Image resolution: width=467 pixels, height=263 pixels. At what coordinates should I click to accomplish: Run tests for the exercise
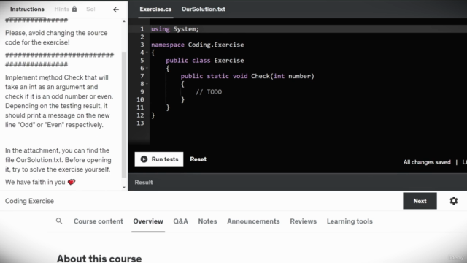click(x=159, y=159)
